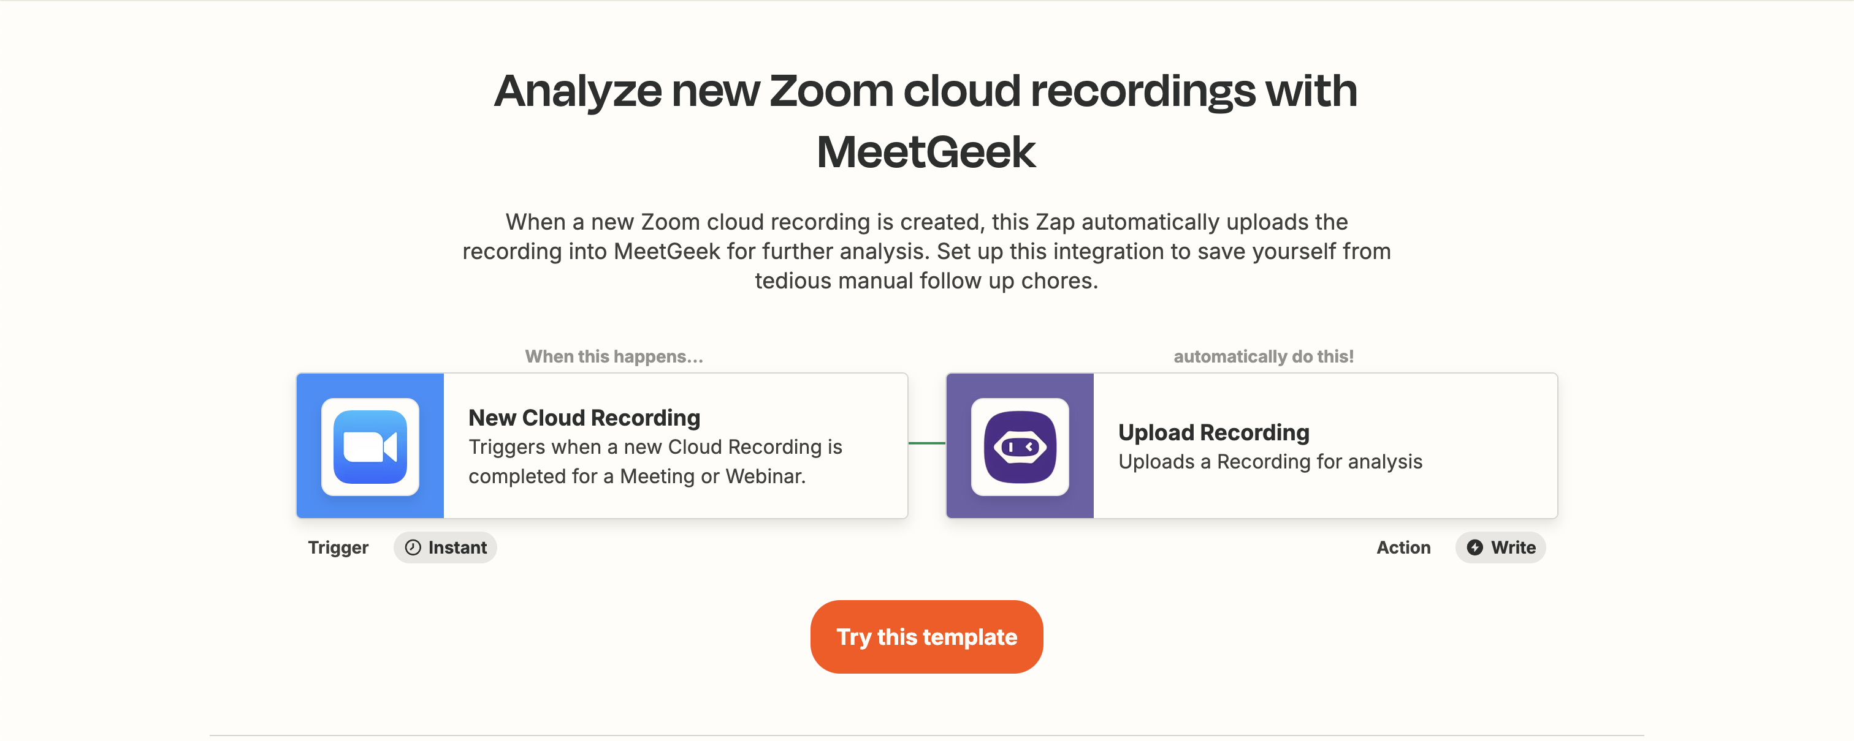The width and height of the screenshot is (1854, 741).
Task: Click the Trigger label under Zoom card
Action: click(x=338, y=547)
